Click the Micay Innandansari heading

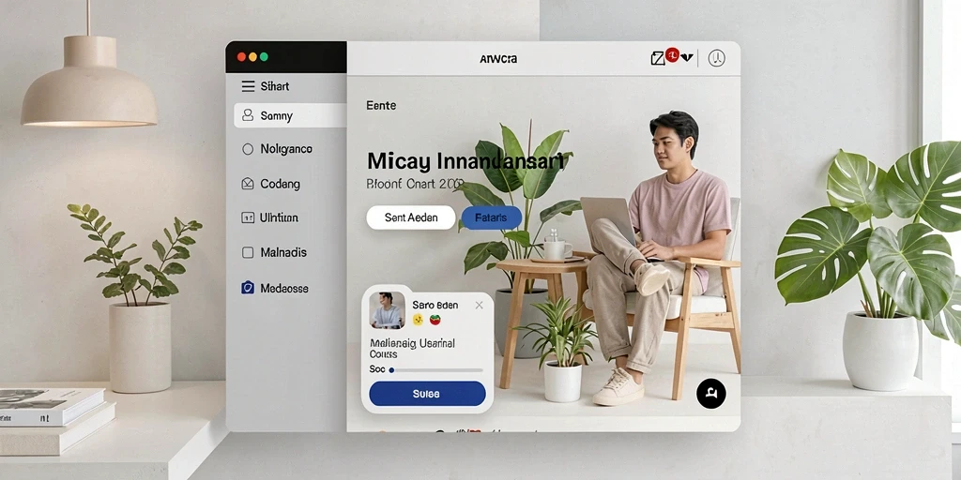[x=465, y=161]
